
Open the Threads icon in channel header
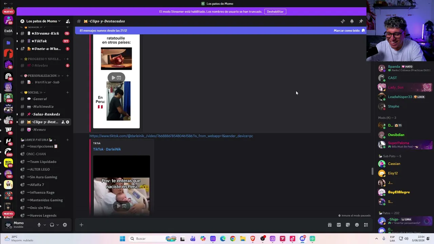pyautogui.click(x=343, y=21)
